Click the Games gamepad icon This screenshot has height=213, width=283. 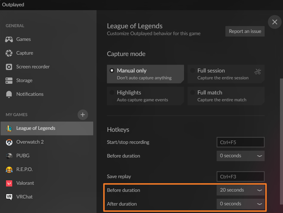pos(9,39)
